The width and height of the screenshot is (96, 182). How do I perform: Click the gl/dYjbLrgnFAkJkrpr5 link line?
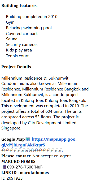click(x=23, y=145)
